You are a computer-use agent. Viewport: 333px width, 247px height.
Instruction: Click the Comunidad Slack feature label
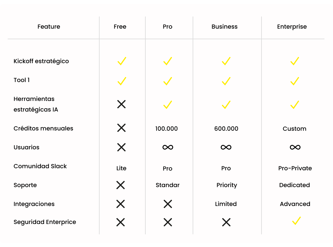[x=40, y=166]
